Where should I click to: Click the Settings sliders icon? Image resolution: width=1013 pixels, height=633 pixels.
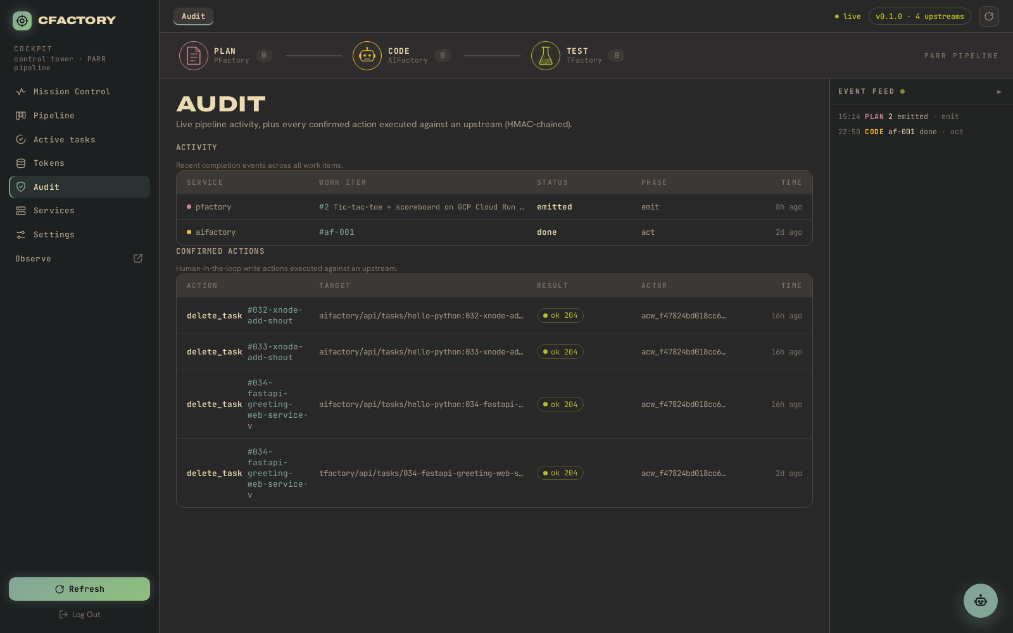[x=21, y=235]
